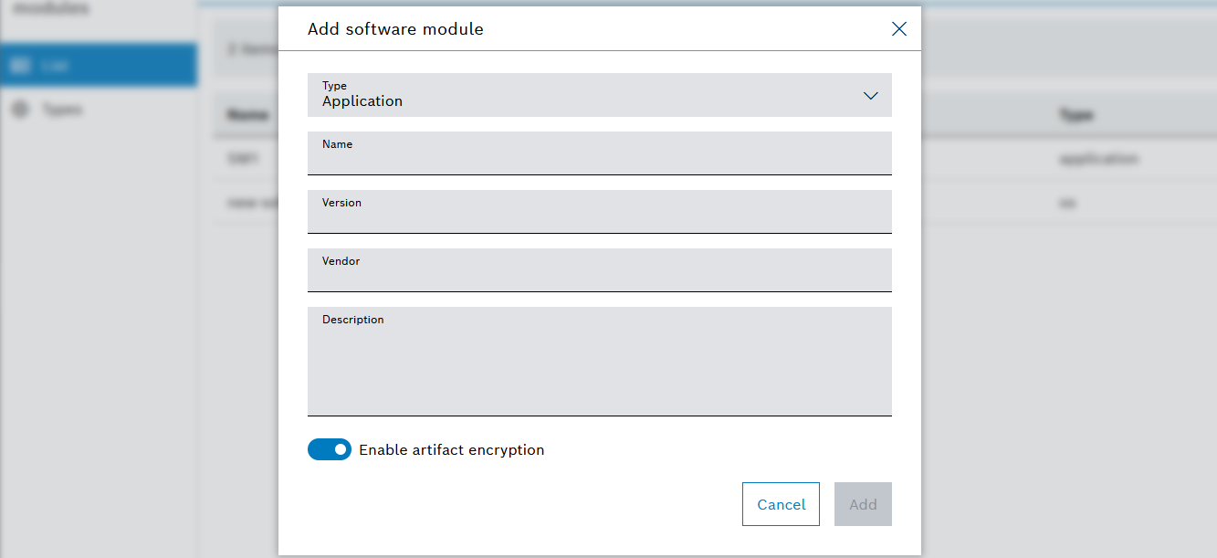Sort by the Name column header
This screenshot has width=1217, height=558.
[x=247, y=115]
